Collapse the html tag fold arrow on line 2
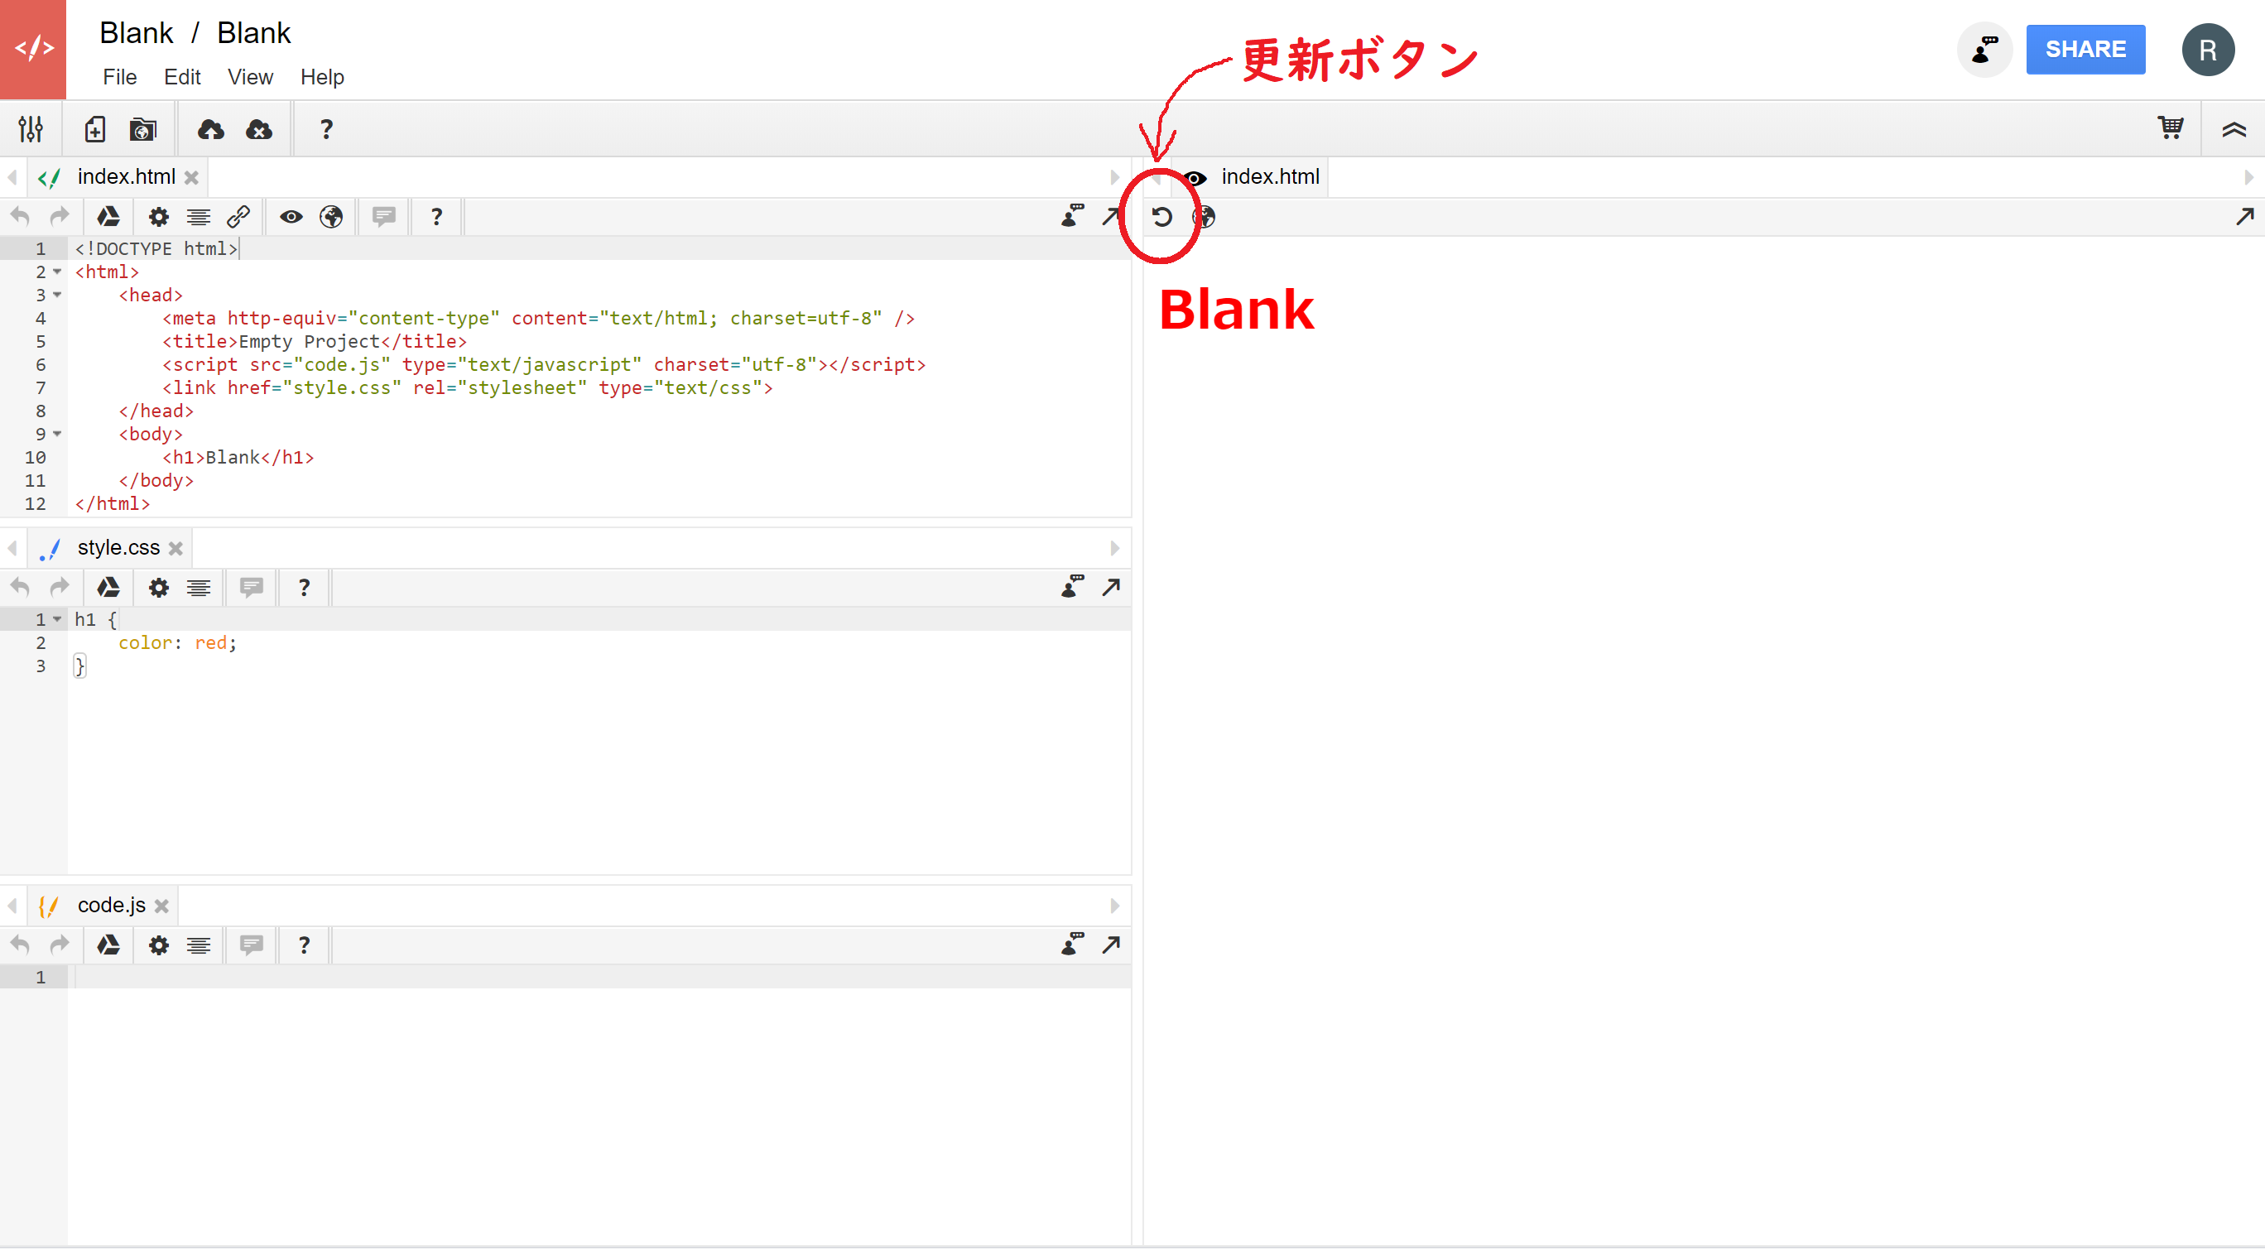Viewport: 2265px width, 1250px height. tap(57, 272)
